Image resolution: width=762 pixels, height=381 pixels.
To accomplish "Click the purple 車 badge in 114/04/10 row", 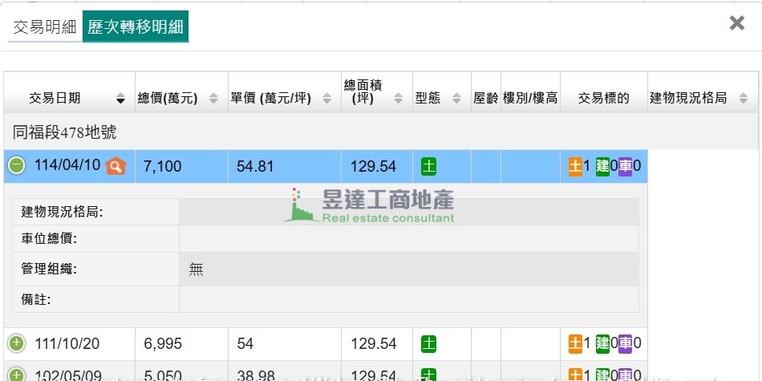I will click(626, 167).
